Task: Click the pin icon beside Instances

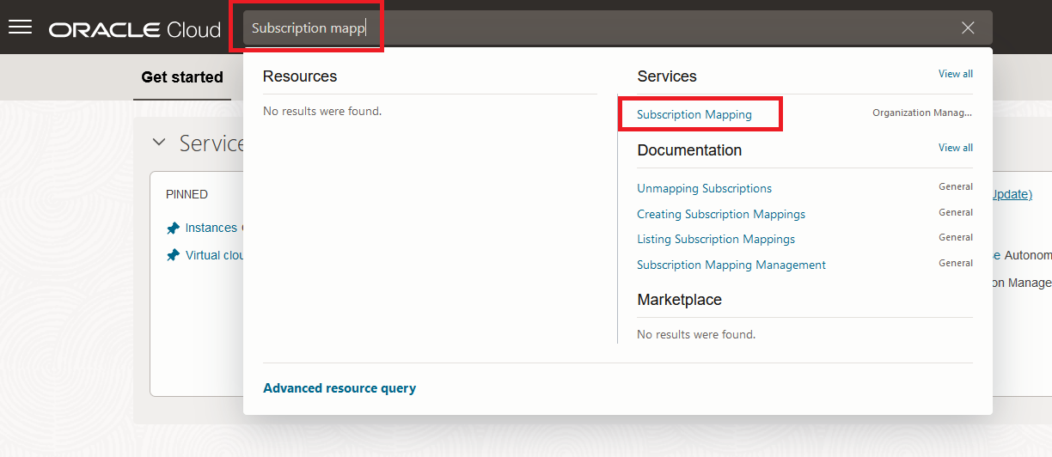Action: point(173,228)
